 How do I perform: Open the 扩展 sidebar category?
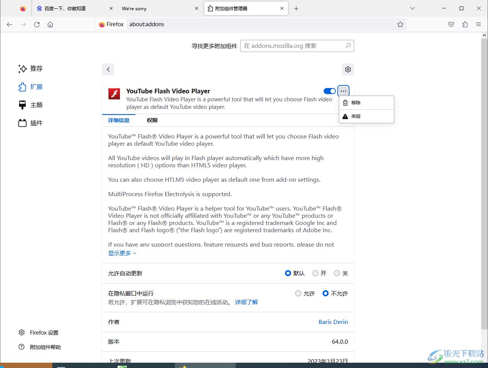[x=31, y=87]
